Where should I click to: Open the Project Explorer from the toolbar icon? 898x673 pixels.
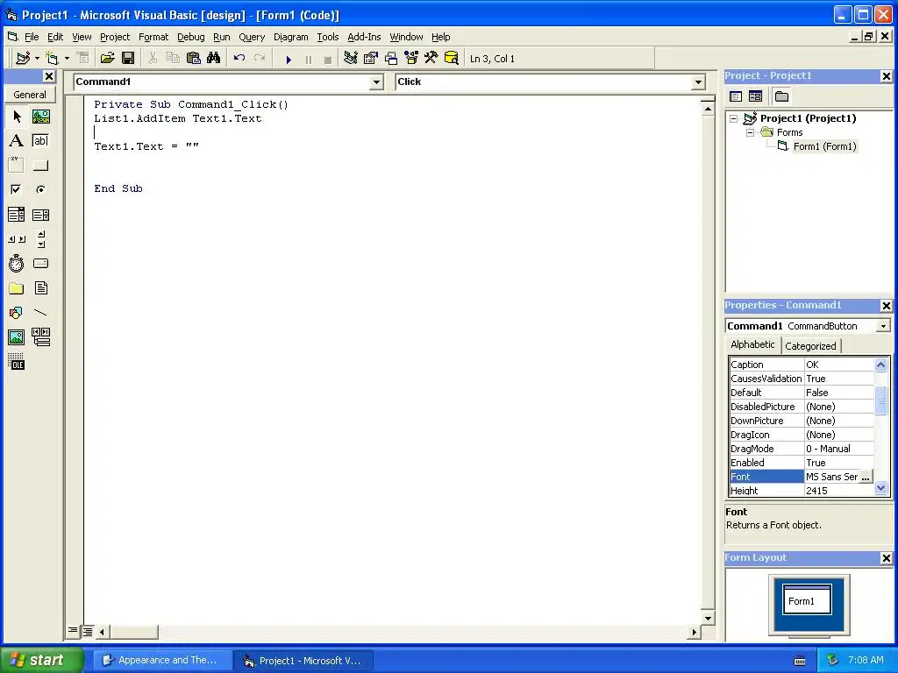pyautogui.click(x=351, y=59)
